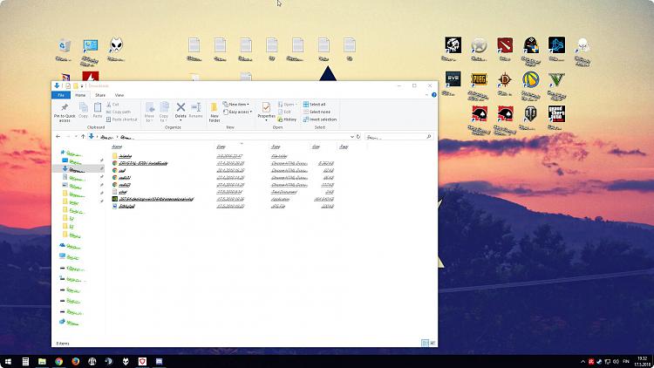Click Invert selection in ribbon
The width and height of the screenshot is (654, 368).
tap(320, 119)
